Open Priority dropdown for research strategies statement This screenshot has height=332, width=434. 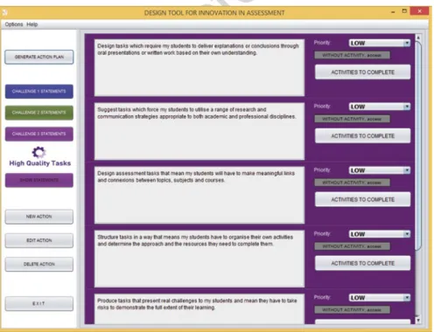click(x=380, y=107)
